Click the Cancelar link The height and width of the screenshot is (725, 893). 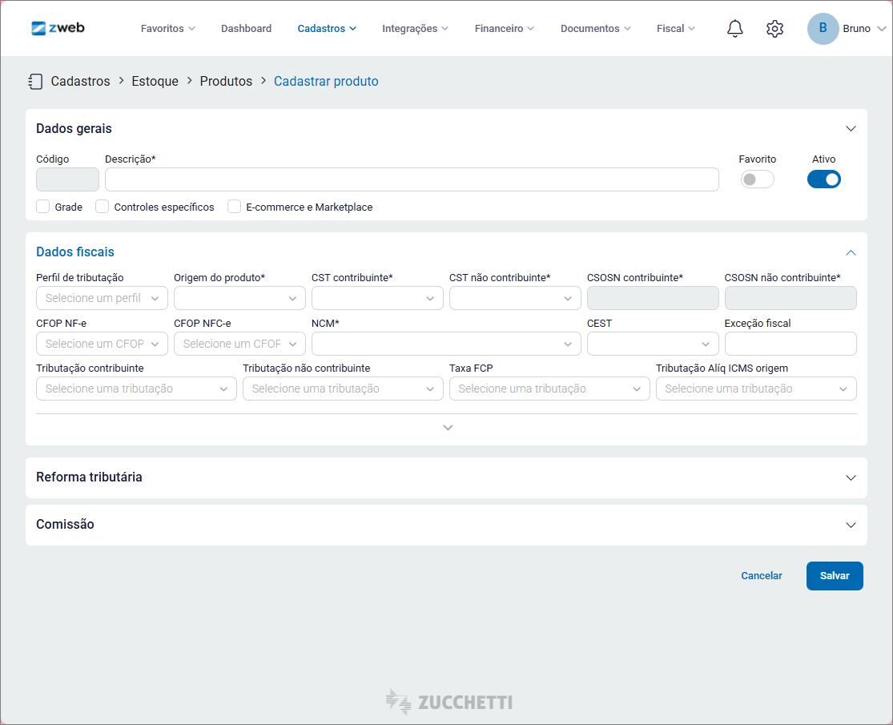761,576
